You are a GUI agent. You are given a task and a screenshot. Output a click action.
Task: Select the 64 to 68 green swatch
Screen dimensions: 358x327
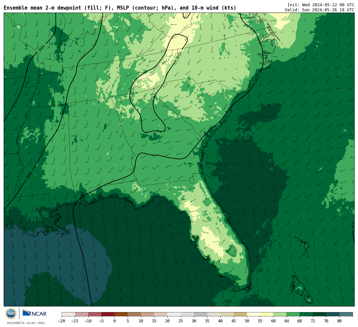click(293, 314)
